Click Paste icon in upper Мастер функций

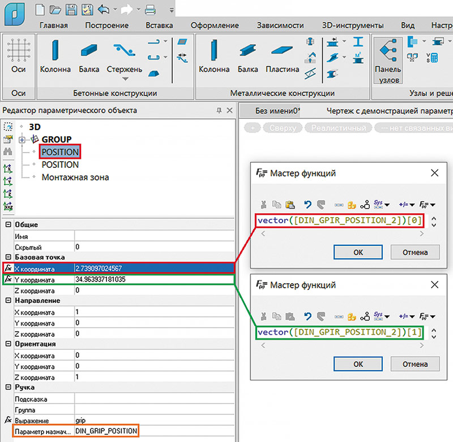(290, 205)
